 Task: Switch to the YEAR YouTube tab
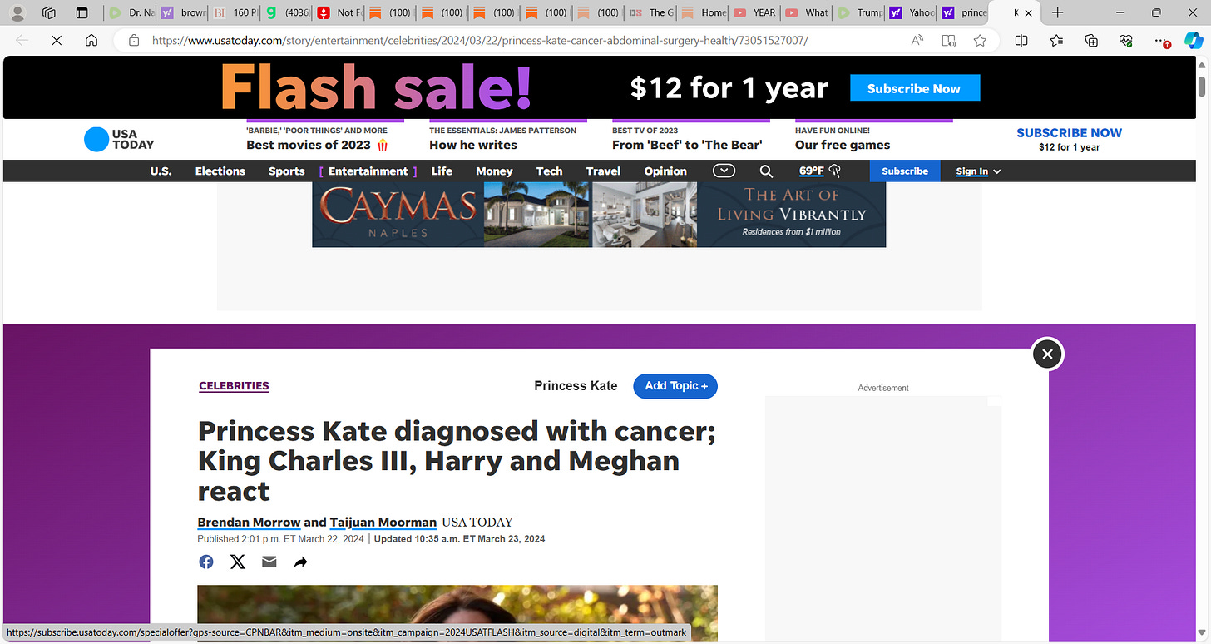[755, 13]
